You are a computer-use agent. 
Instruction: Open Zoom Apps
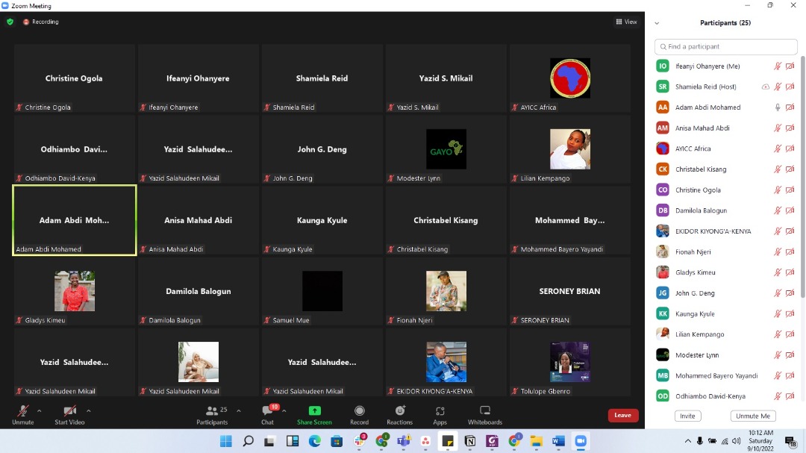440,415
